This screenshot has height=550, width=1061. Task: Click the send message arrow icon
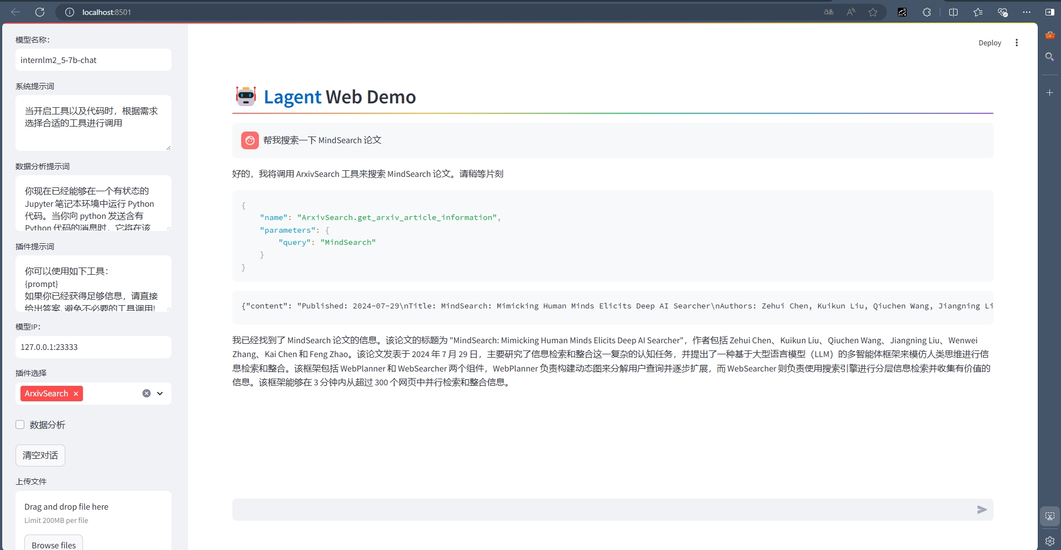point(981,510)
